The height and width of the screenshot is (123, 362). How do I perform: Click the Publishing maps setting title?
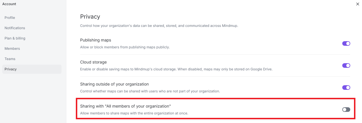tap(96, 40)
